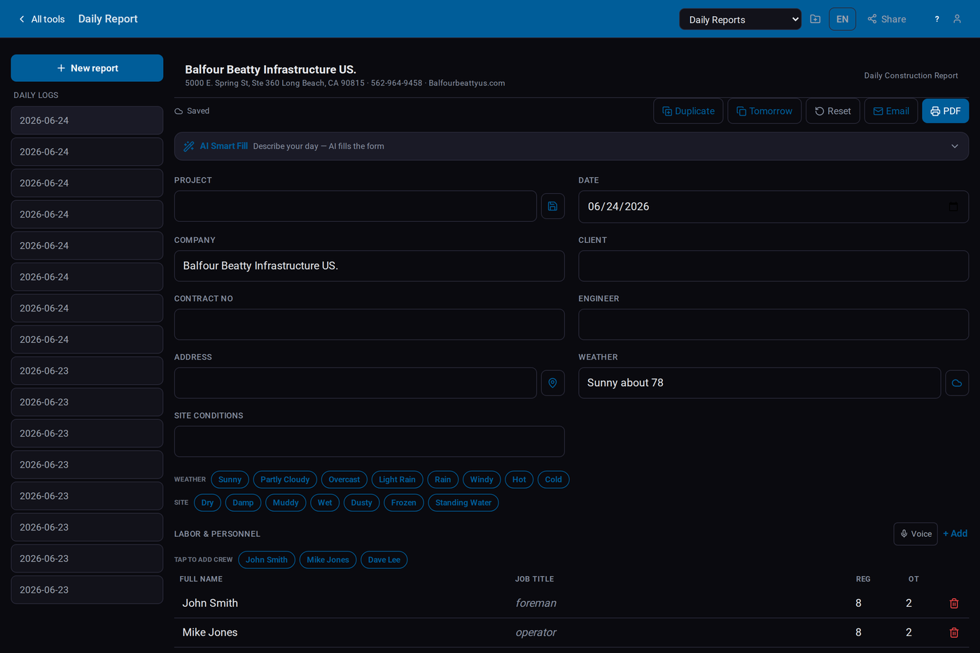
Task: Toggle the Standing Water chip
Action: click(463, 503)
